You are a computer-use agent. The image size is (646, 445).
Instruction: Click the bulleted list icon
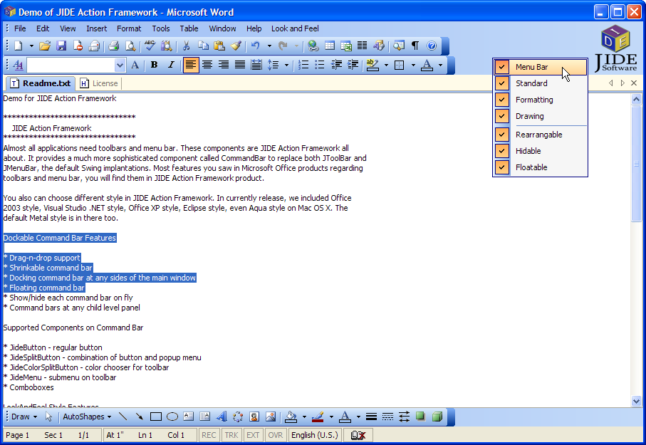tap(320, 65)
